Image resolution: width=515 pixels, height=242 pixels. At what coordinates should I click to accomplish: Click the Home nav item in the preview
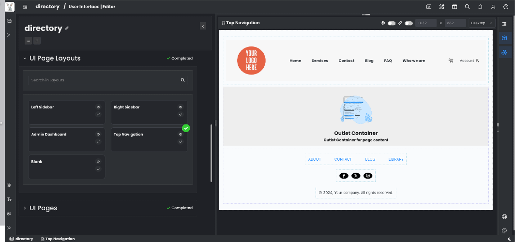295,61
